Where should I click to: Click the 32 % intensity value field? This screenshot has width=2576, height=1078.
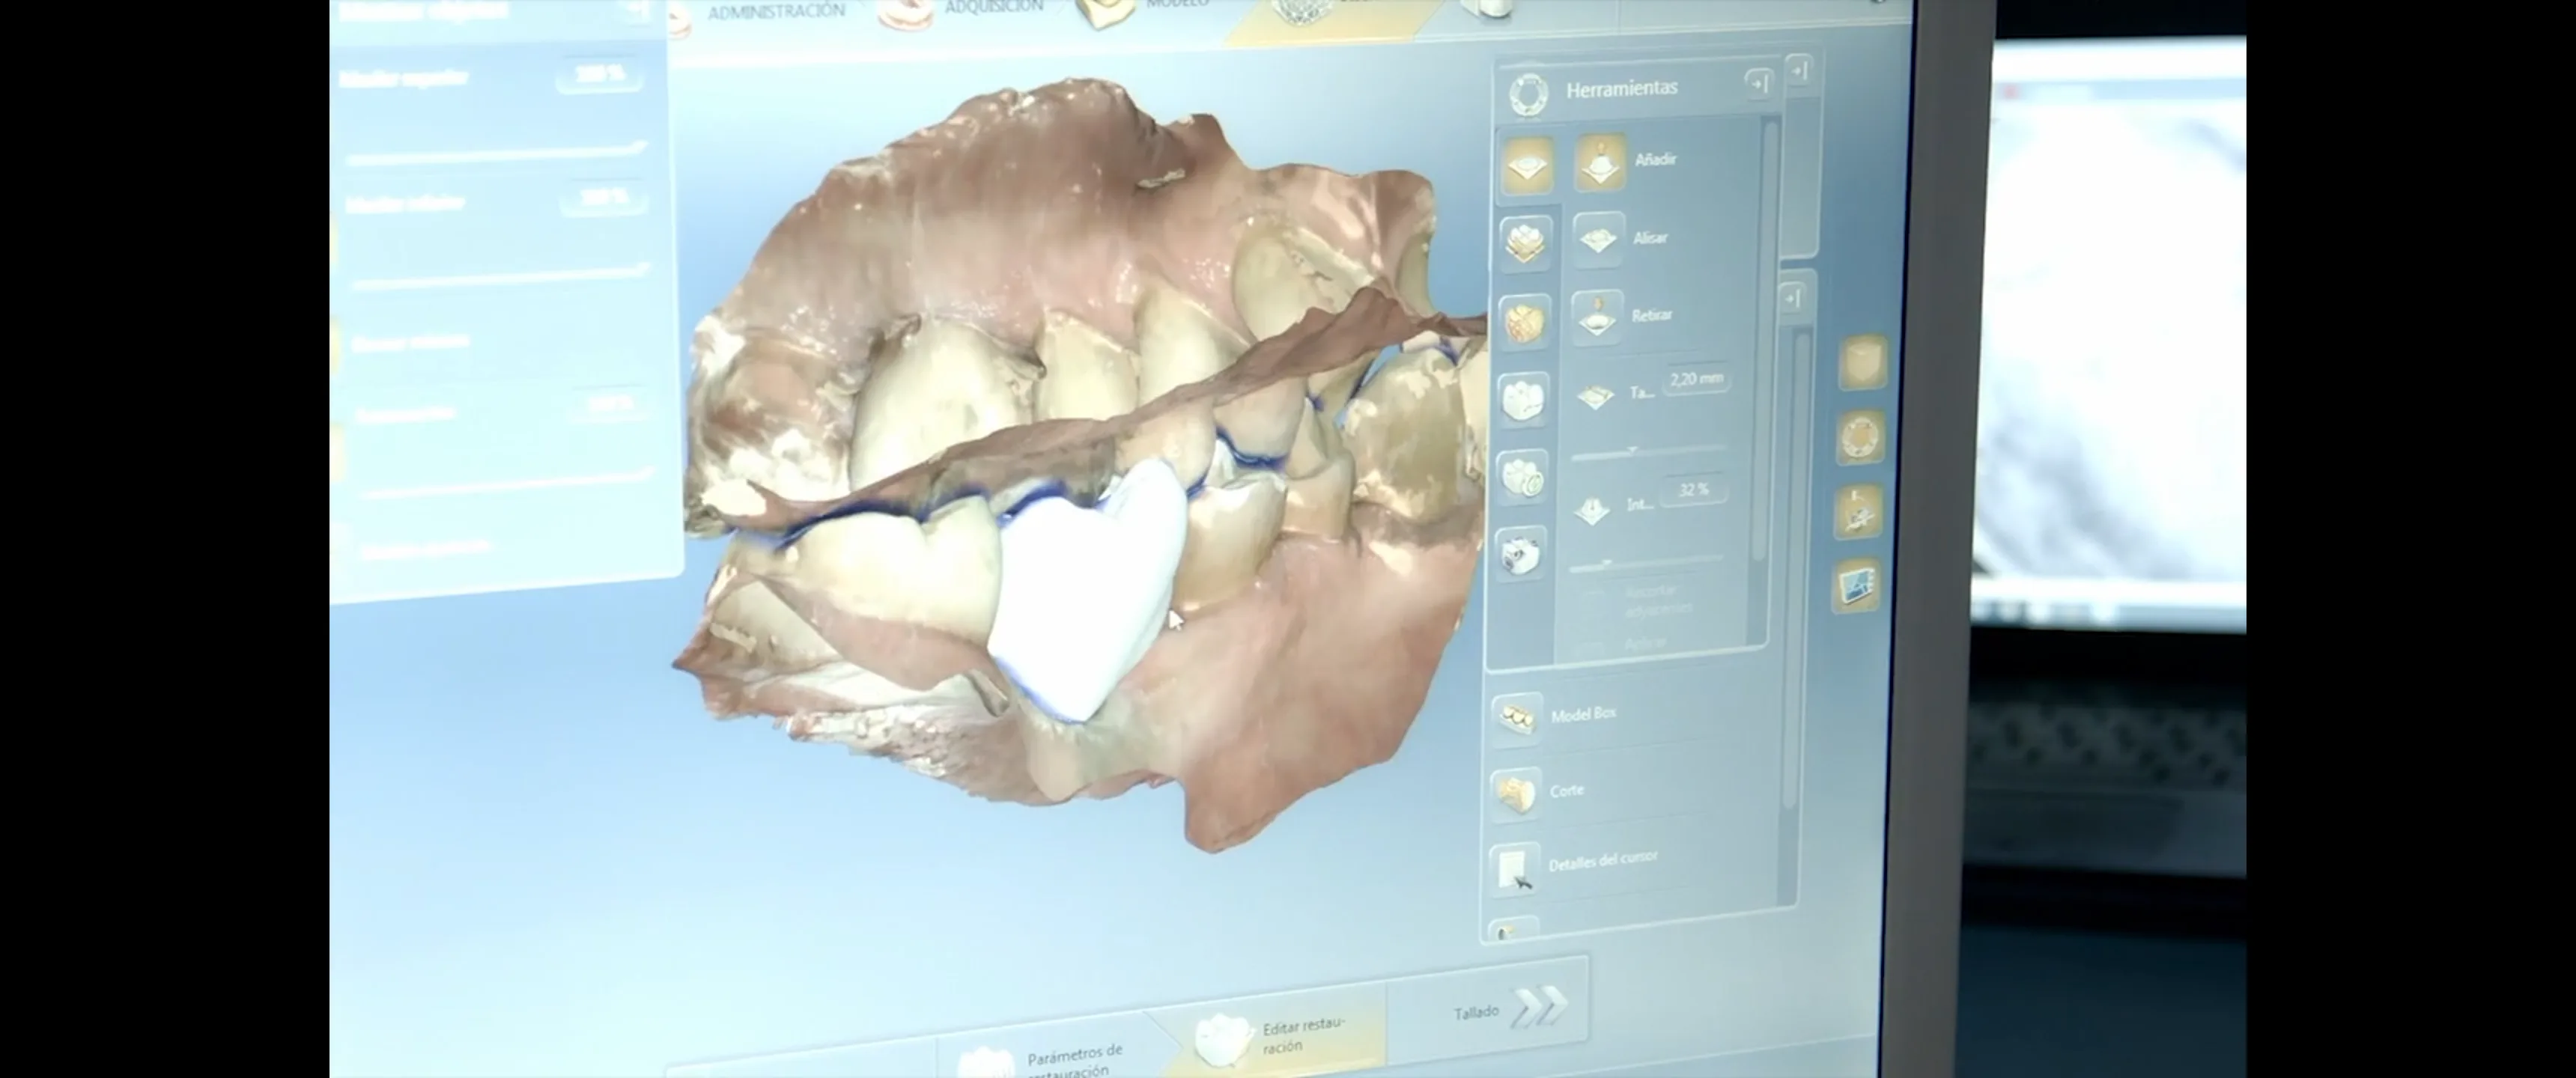(1694, 490)
